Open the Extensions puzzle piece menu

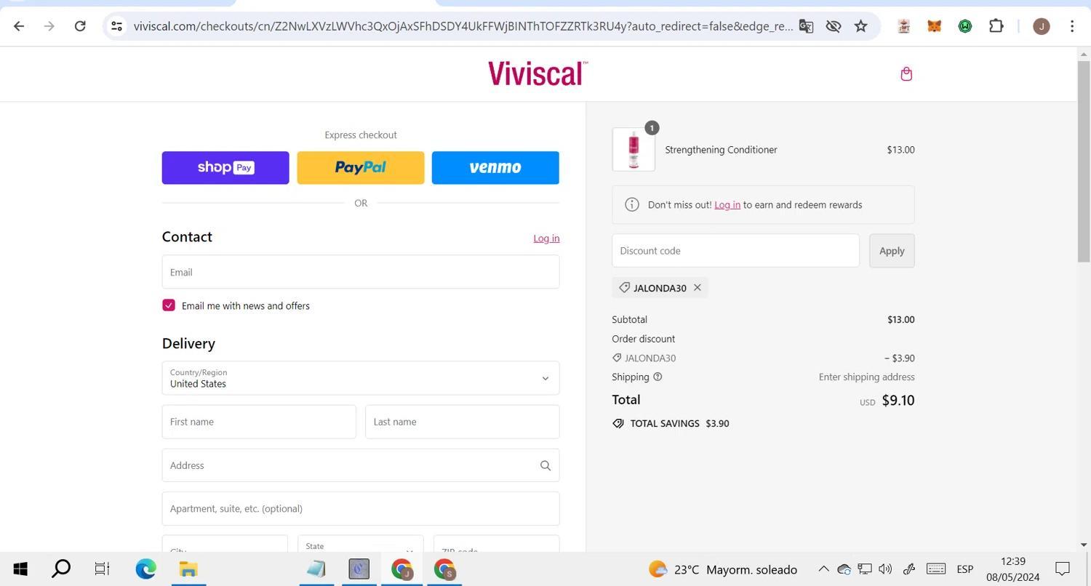(x=996, y=26)
